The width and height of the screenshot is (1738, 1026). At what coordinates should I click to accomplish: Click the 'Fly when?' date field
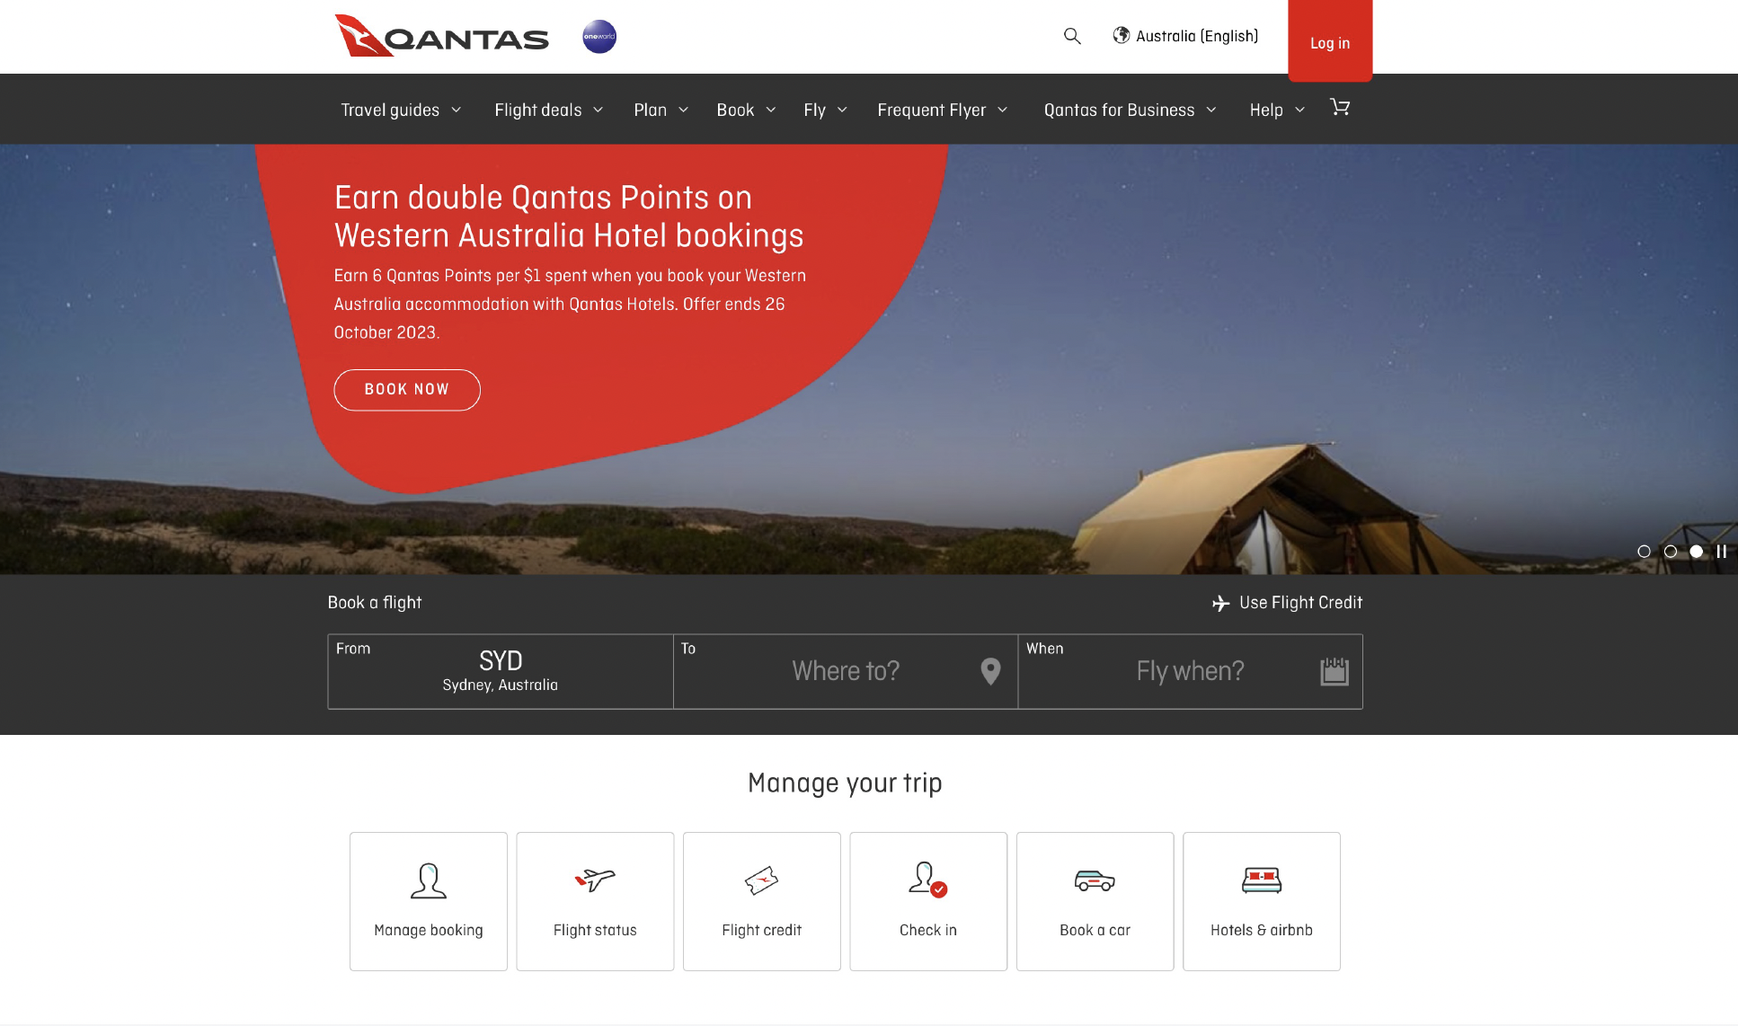[1191, 672]
